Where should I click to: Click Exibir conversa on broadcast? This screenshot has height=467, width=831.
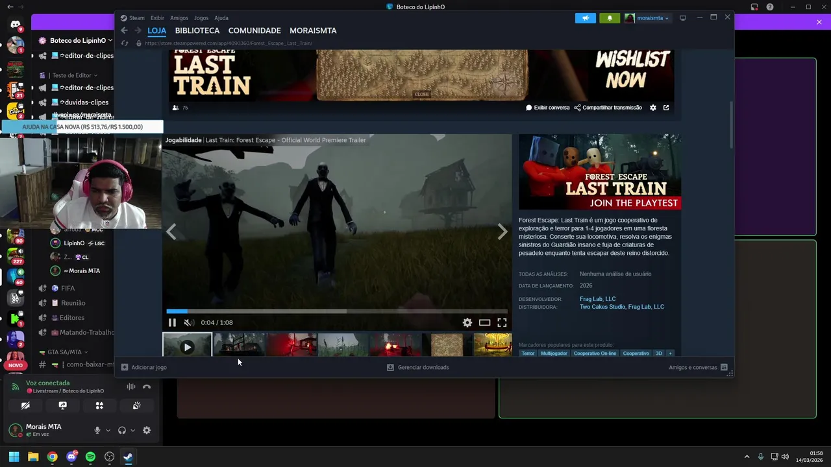pos(547,108)
